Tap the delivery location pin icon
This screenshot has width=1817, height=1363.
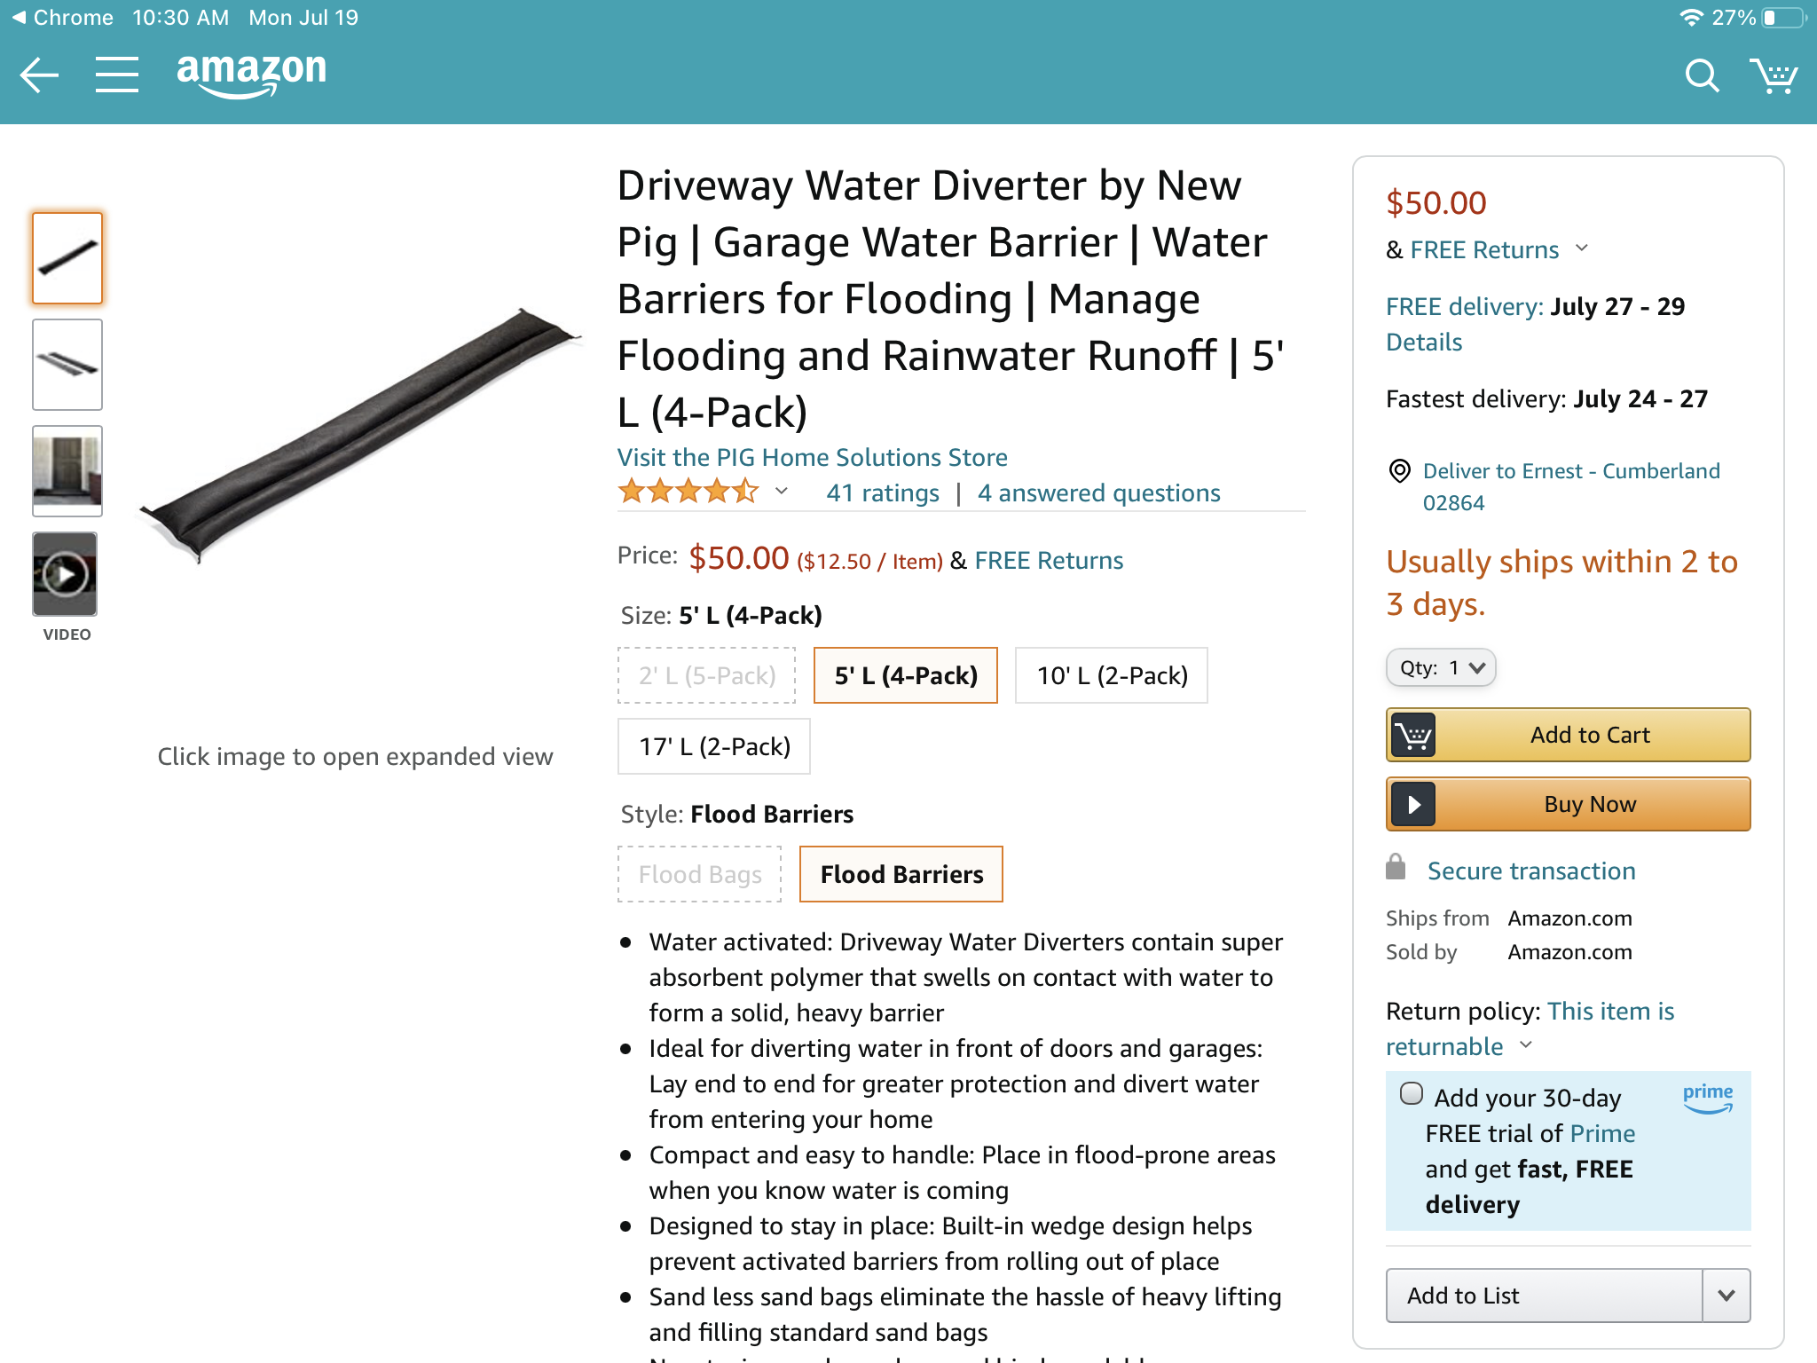pyautogui.click(x=1399, y=471)
